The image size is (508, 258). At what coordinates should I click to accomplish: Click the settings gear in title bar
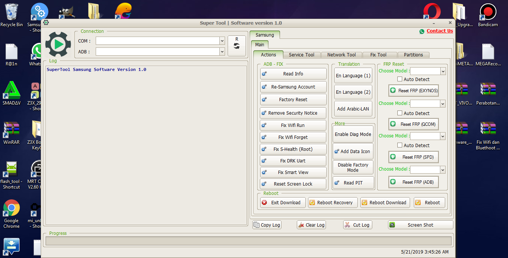coord(46,23)
